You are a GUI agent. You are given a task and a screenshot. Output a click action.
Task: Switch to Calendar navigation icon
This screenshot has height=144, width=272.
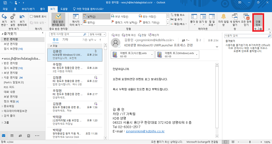point(12,136)
